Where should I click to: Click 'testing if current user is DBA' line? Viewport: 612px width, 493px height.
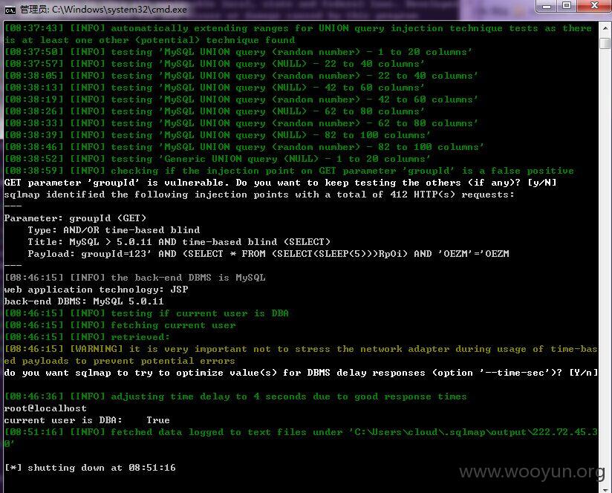[146, 313]
